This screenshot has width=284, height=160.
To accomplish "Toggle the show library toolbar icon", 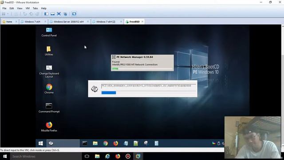I will click(46, 14).
